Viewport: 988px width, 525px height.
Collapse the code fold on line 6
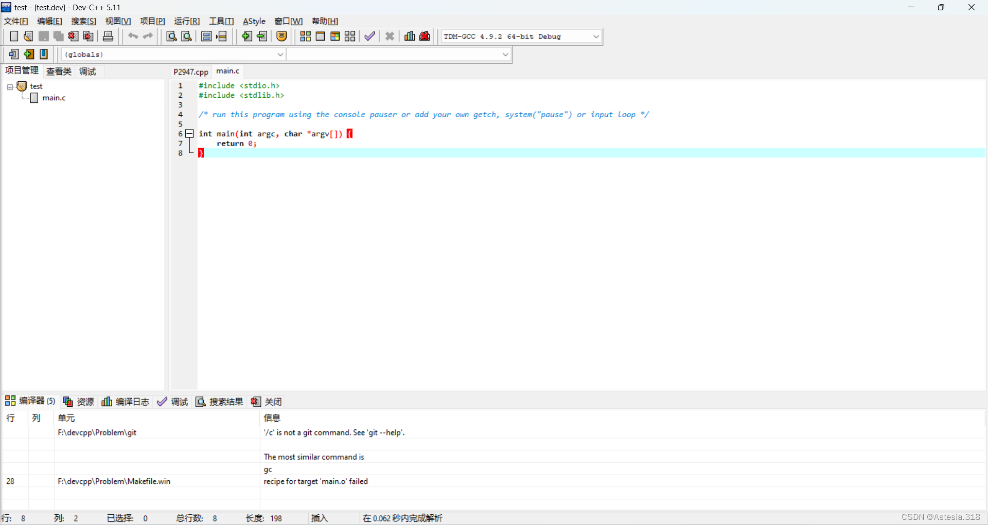click(x=189, y=134)
